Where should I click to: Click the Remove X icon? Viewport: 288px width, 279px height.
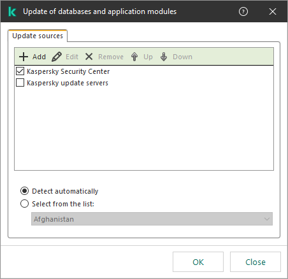tap(89, 57)
